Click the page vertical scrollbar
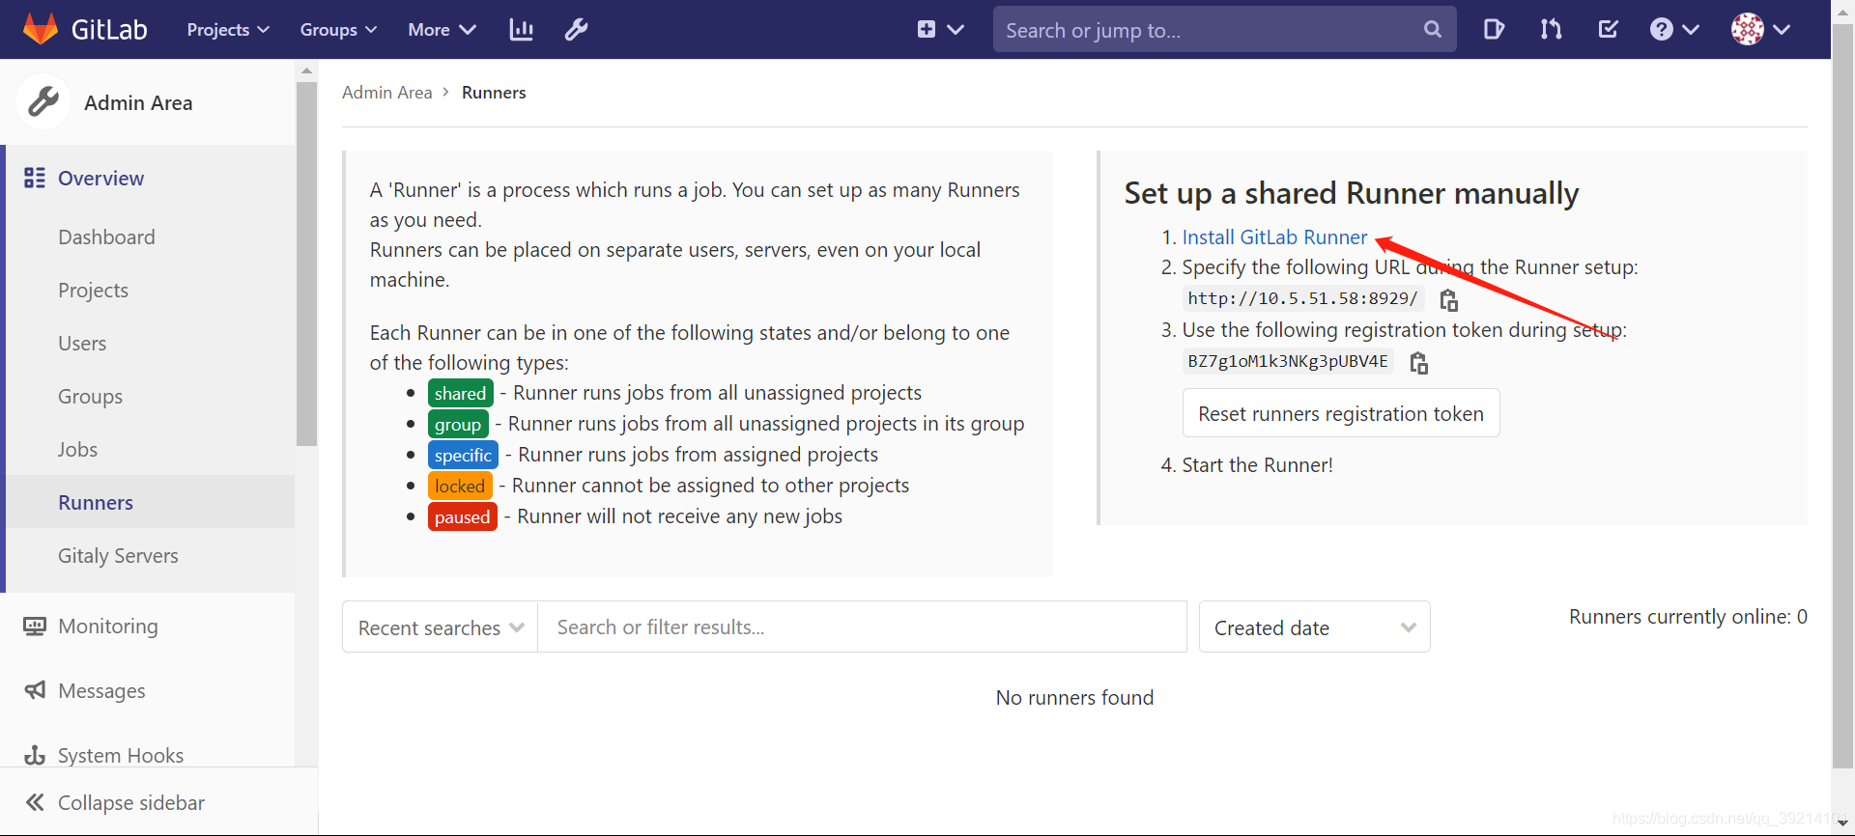This screenshot has height=836, width=1855. click(x=1843, y=396)
